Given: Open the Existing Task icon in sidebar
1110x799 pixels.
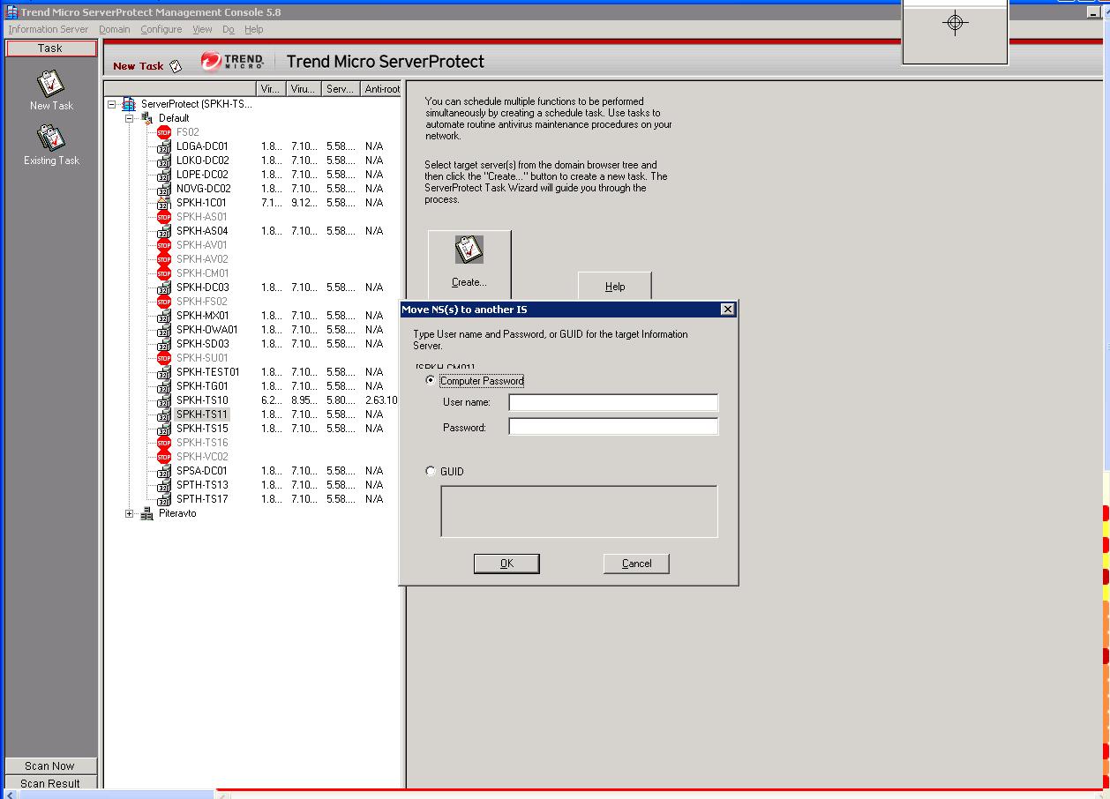Looking at the screenshot, I should [50, 138].
